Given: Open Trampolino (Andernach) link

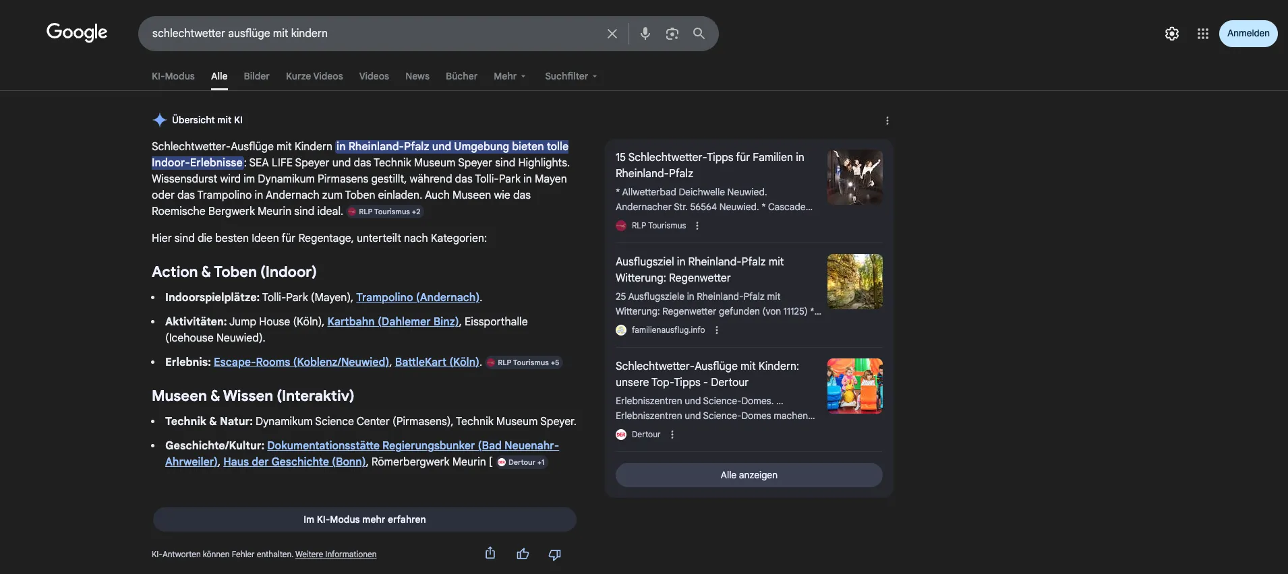Looking at the screenshot, I should [x=417, y=297].
